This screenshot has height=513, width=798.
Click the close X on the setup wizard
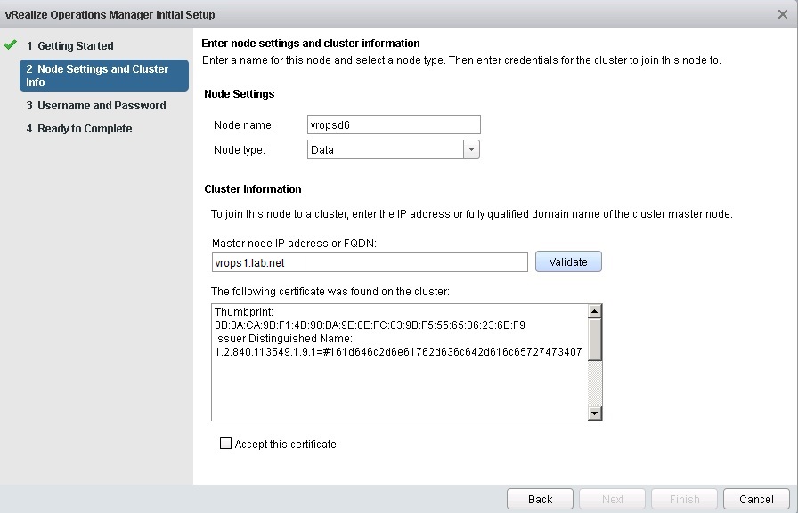click(x=782, y=14)
